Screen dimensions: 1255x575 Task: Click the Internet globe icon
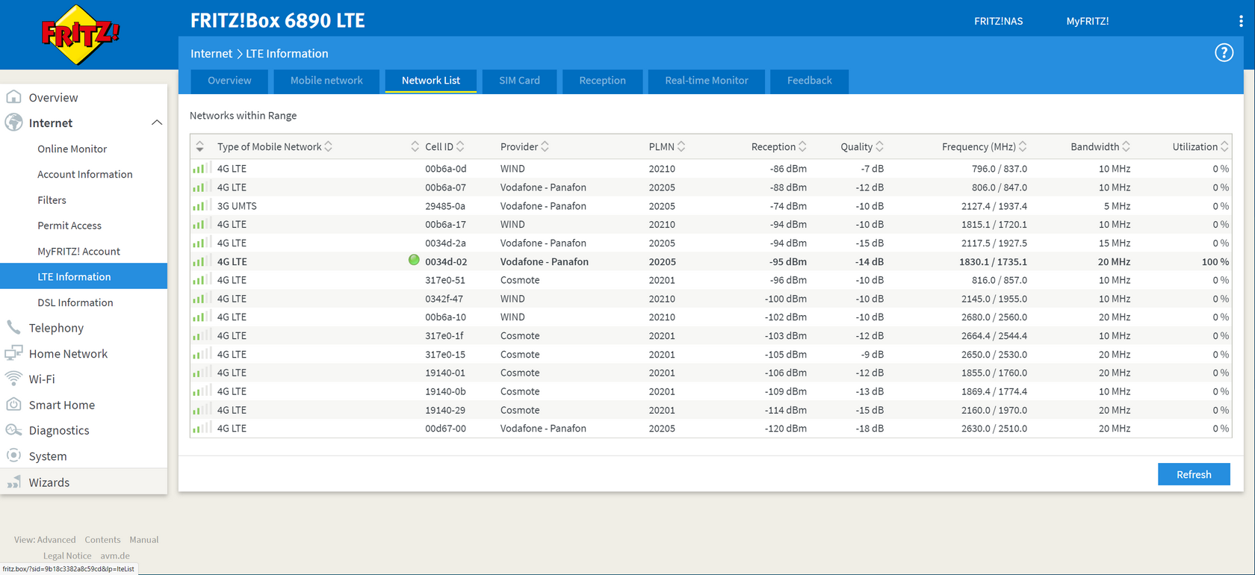point(13,122)
